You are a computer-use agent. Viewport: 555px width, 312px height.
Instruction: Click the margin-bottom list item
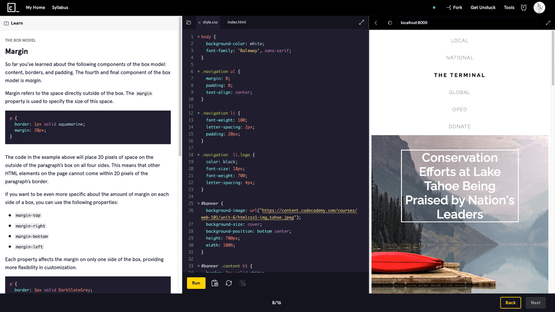[32, 236]
